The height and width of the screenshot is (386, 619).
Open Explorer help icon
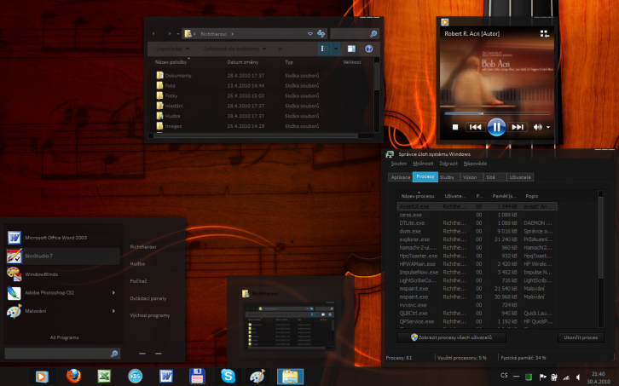368,49
